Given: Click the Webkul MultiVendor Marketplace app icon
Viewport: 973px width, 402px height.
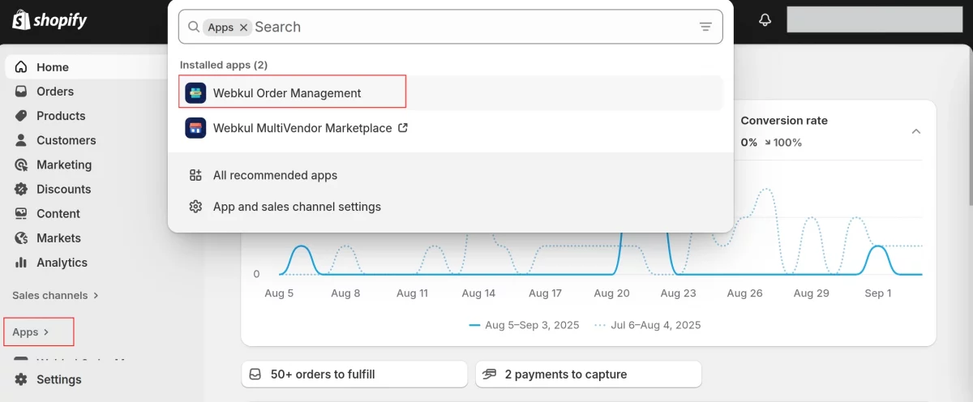Looking at the screenshot, I should [195, 128].
